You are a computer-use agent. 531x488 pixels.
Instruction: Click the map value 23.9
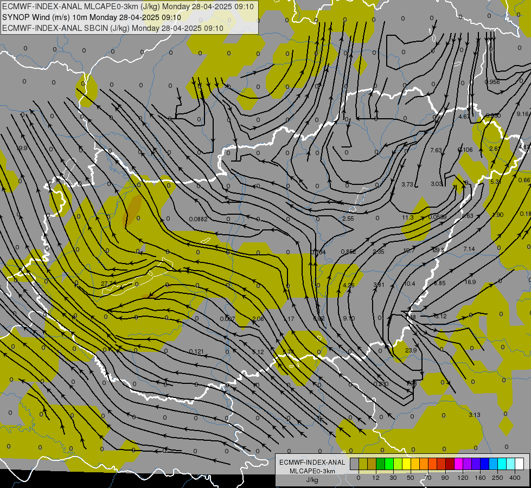coord(411,350)
